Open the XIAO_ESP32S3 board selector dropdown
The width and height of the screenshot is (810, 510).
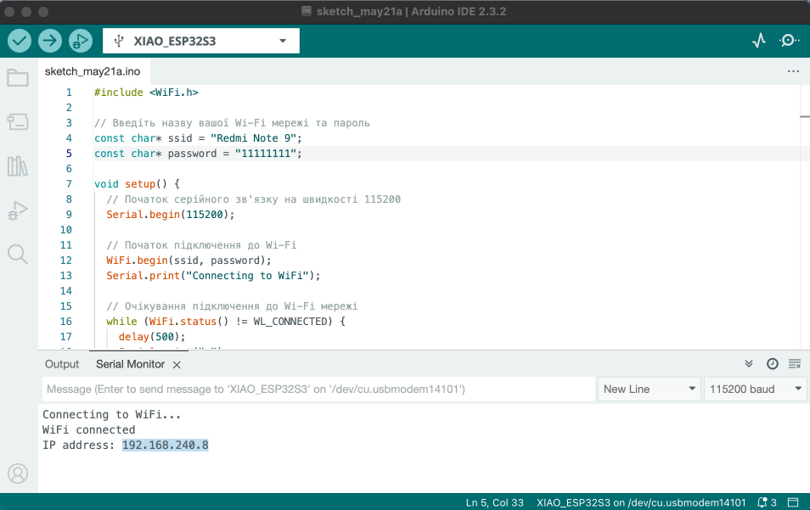click(201, 41)
